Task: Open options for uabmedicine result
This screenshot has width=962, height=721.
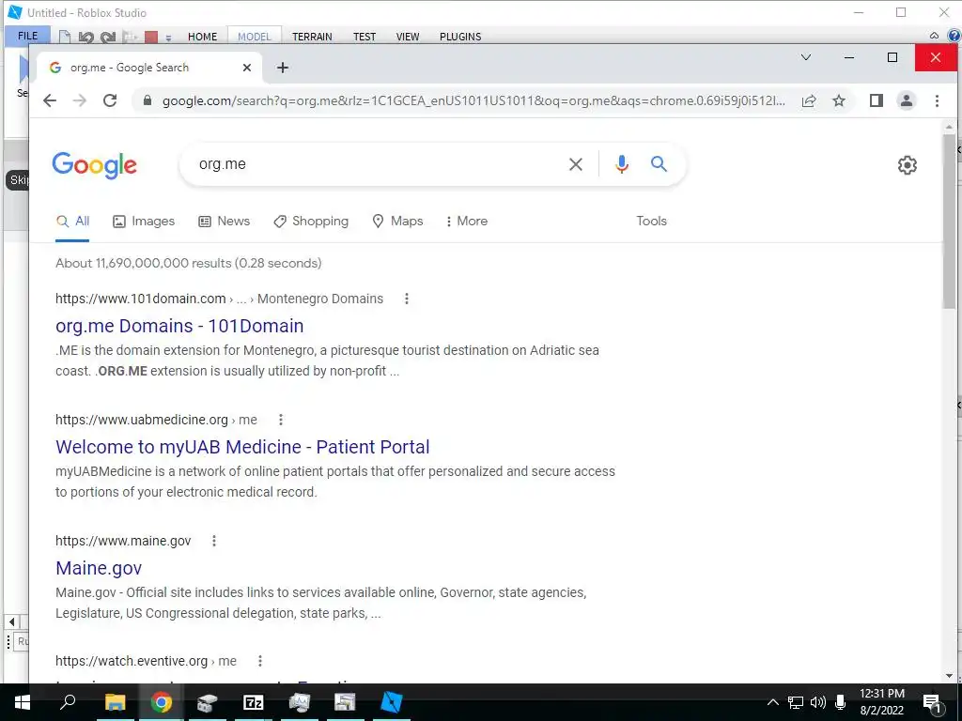Action: (x=280, y=420)
